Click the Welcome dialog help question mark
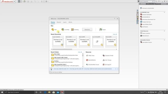 (114, 19)
